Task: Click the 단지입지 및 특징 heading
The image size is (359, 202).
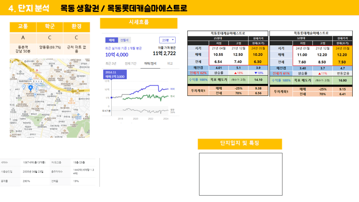Action: (240, 144)
